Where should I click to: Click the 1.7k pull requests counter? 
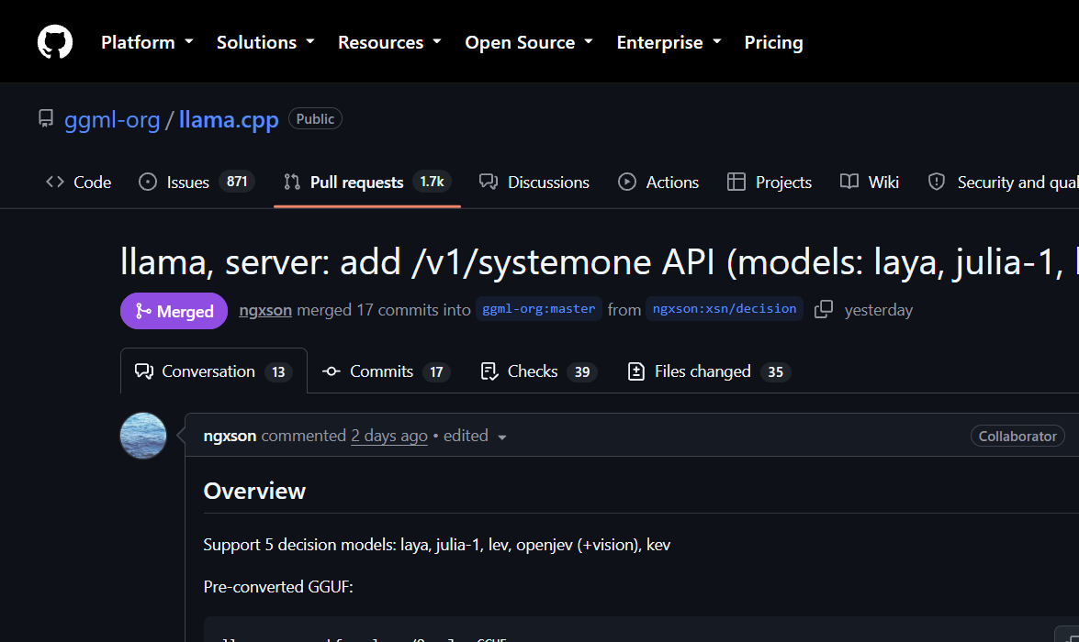tap(432, 182)
